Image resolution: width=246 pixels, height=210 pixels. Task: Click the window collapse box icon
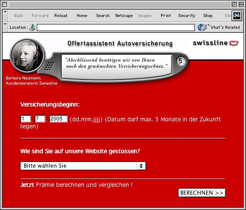click(241, 4)
